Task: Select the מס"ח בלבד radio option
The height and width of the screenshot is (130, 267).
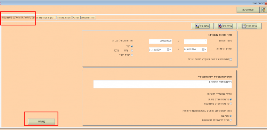Action: point(132,55)
